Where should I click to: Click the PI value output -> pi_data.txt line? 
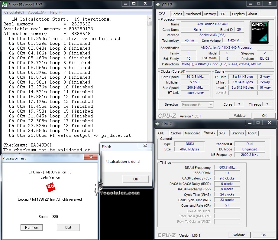coord(70,136)
